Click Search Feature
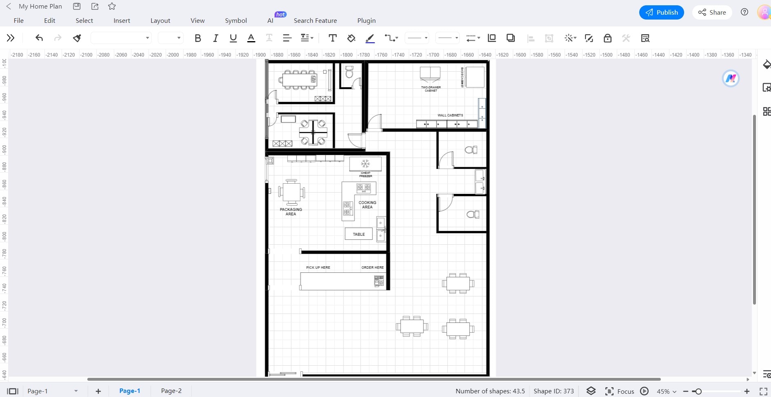The height and width of the screenshot is (397, 771). click(x=315, y=20)
